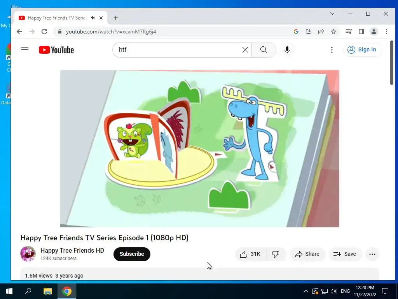Click the 124K subscribers text
Screen dimensions: 398x299
click(58, 259)
